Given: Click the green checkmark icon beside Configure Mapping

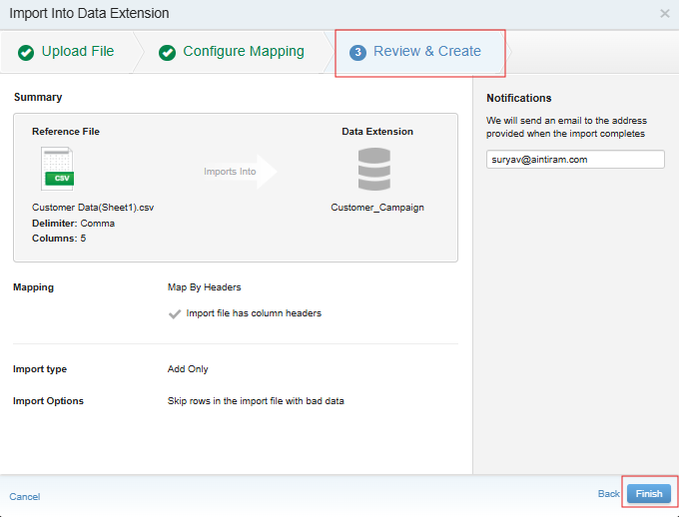Looking at the screenshot, I should pos(168,52).
